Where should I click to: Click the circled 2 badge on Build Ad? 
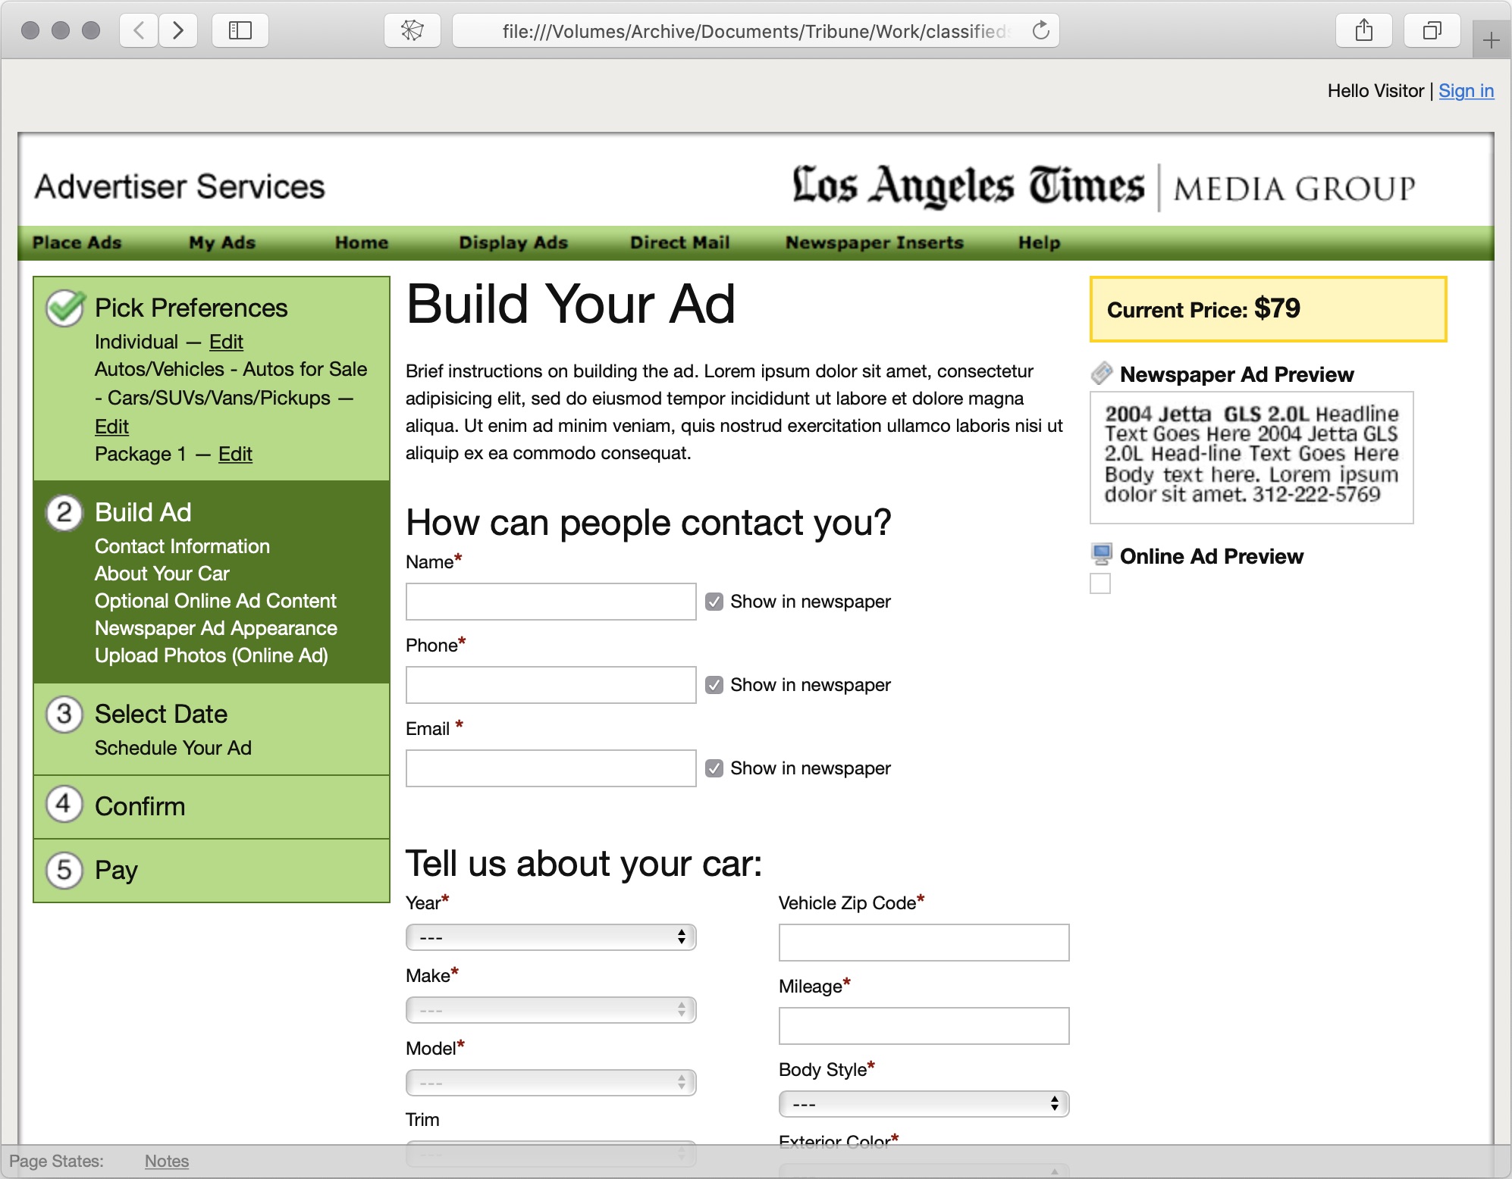pyautogui.click(x=64, y=512)
